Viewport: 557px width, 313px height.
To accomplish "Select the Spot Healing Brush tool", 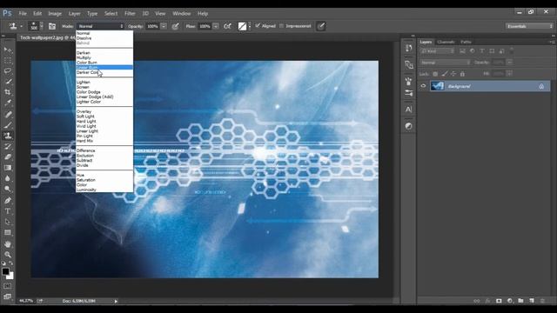I will pos(8,114).
